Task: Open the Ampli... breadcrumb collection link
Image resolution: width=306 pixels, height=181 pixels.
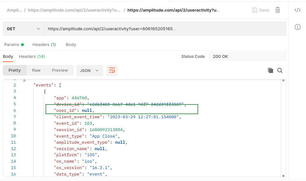Action: tap(14, 10)
